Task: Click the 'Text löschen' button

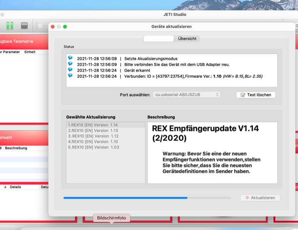Action: click(256, 95)
